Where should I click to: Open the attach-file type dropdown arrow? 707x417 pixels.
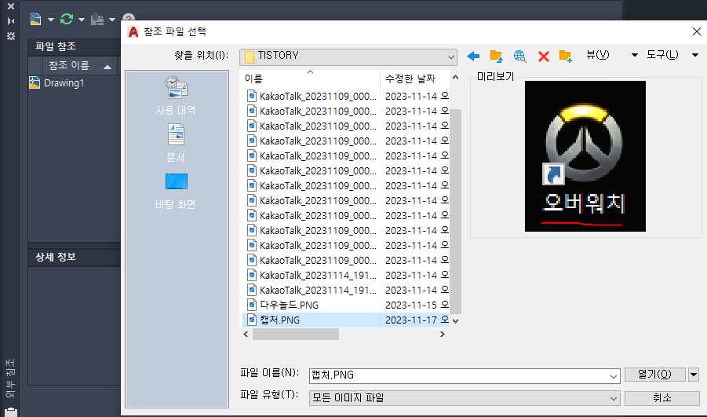(x=51, y=20)
